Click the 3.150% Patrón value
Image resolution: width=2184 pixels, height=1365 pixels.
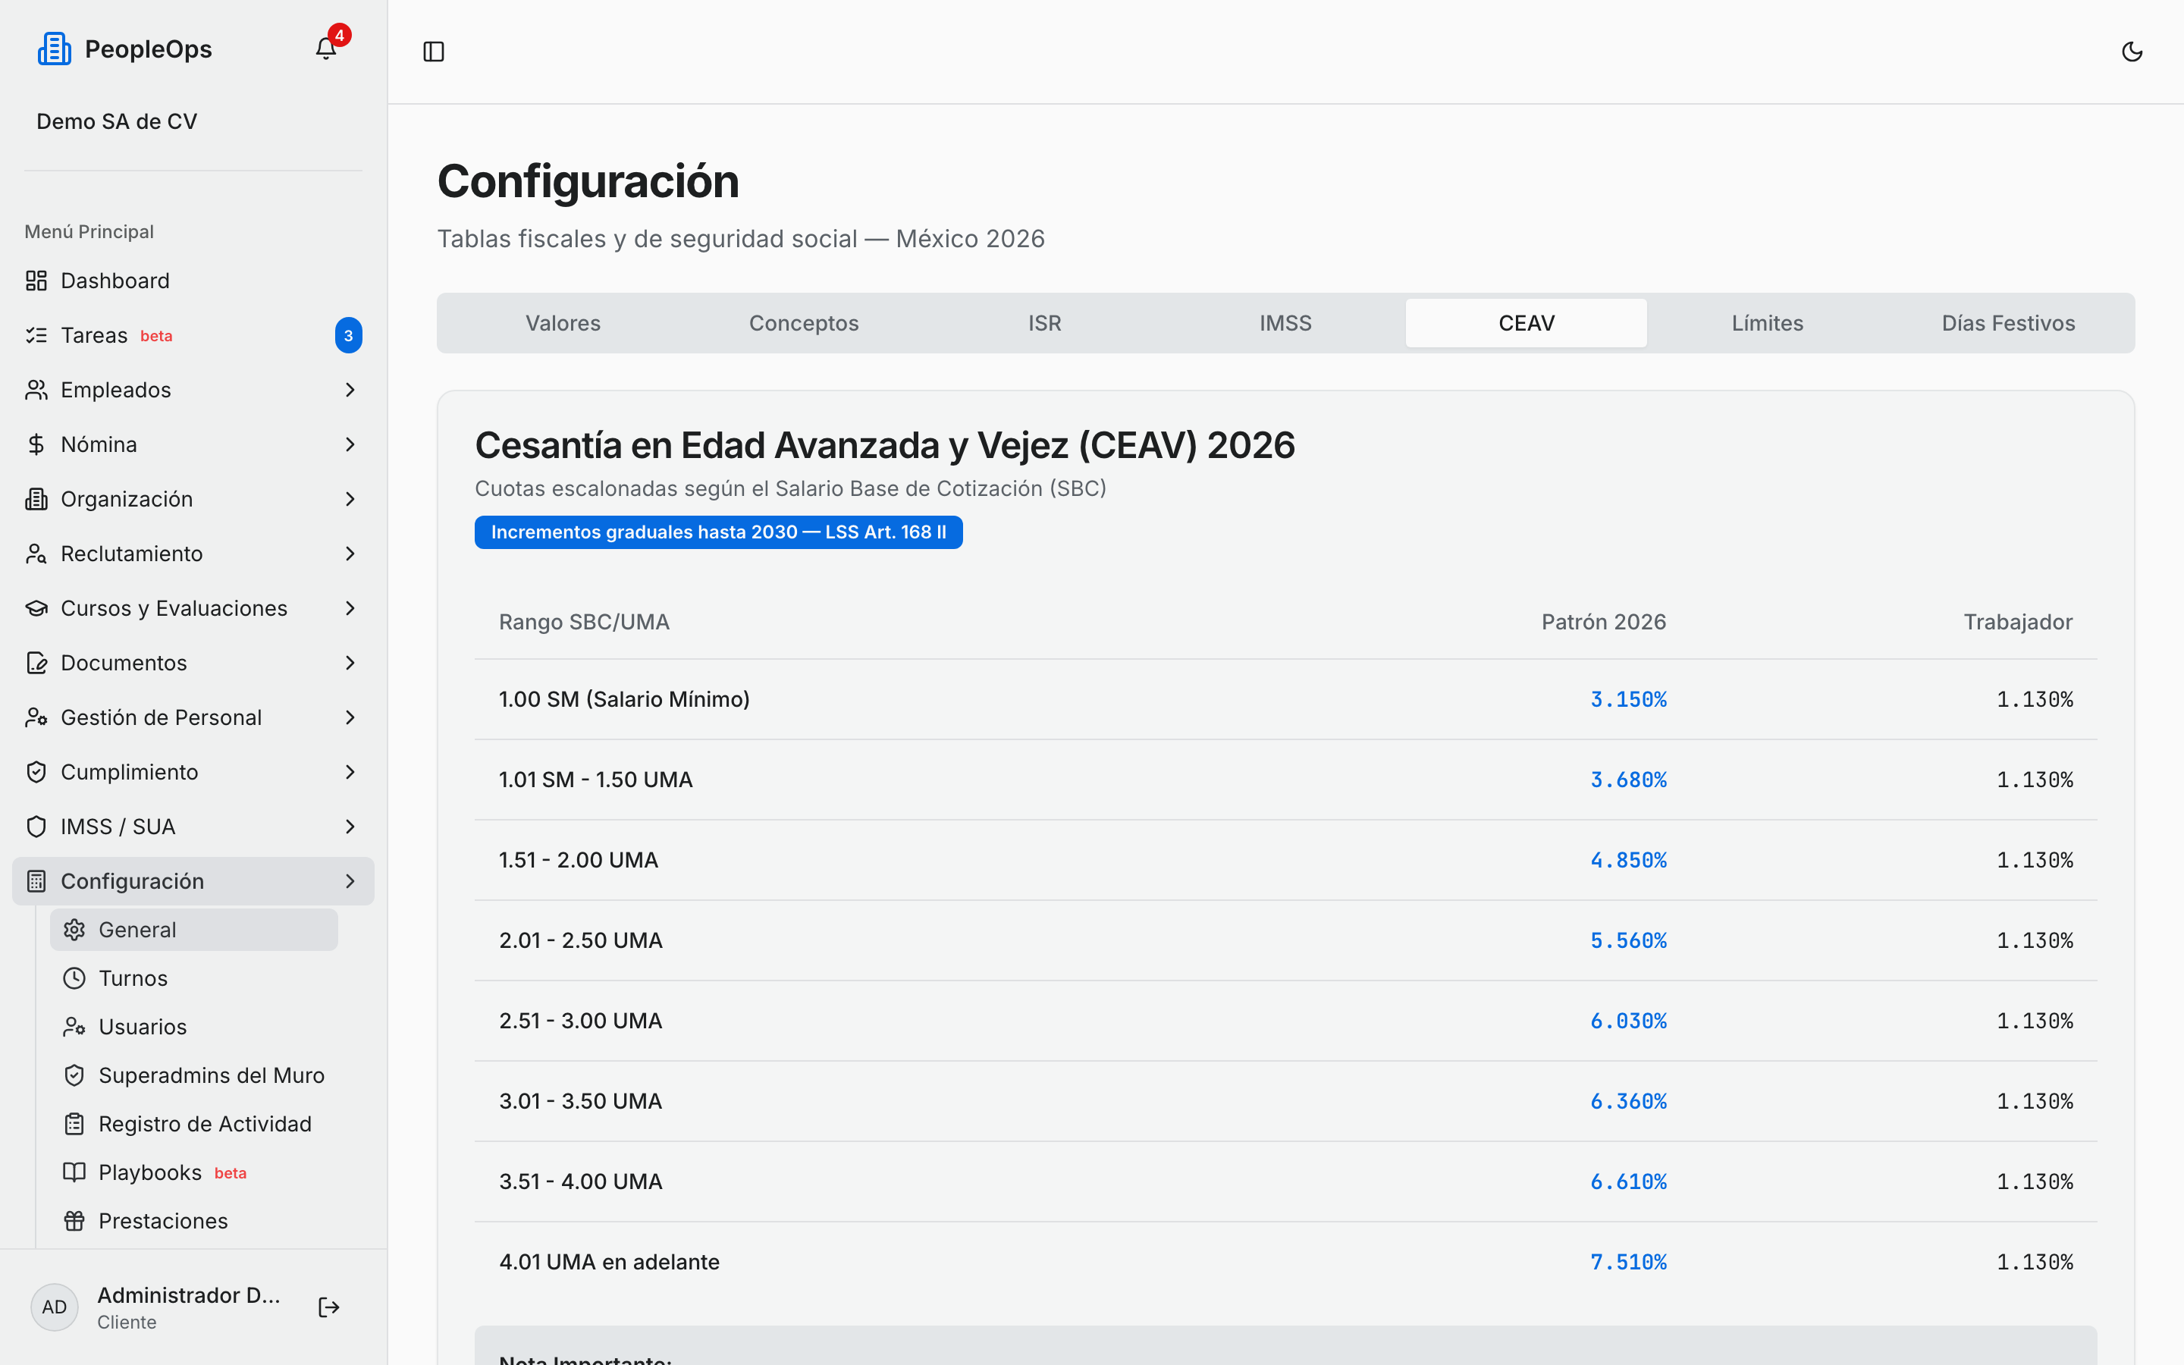(1628, 700)
